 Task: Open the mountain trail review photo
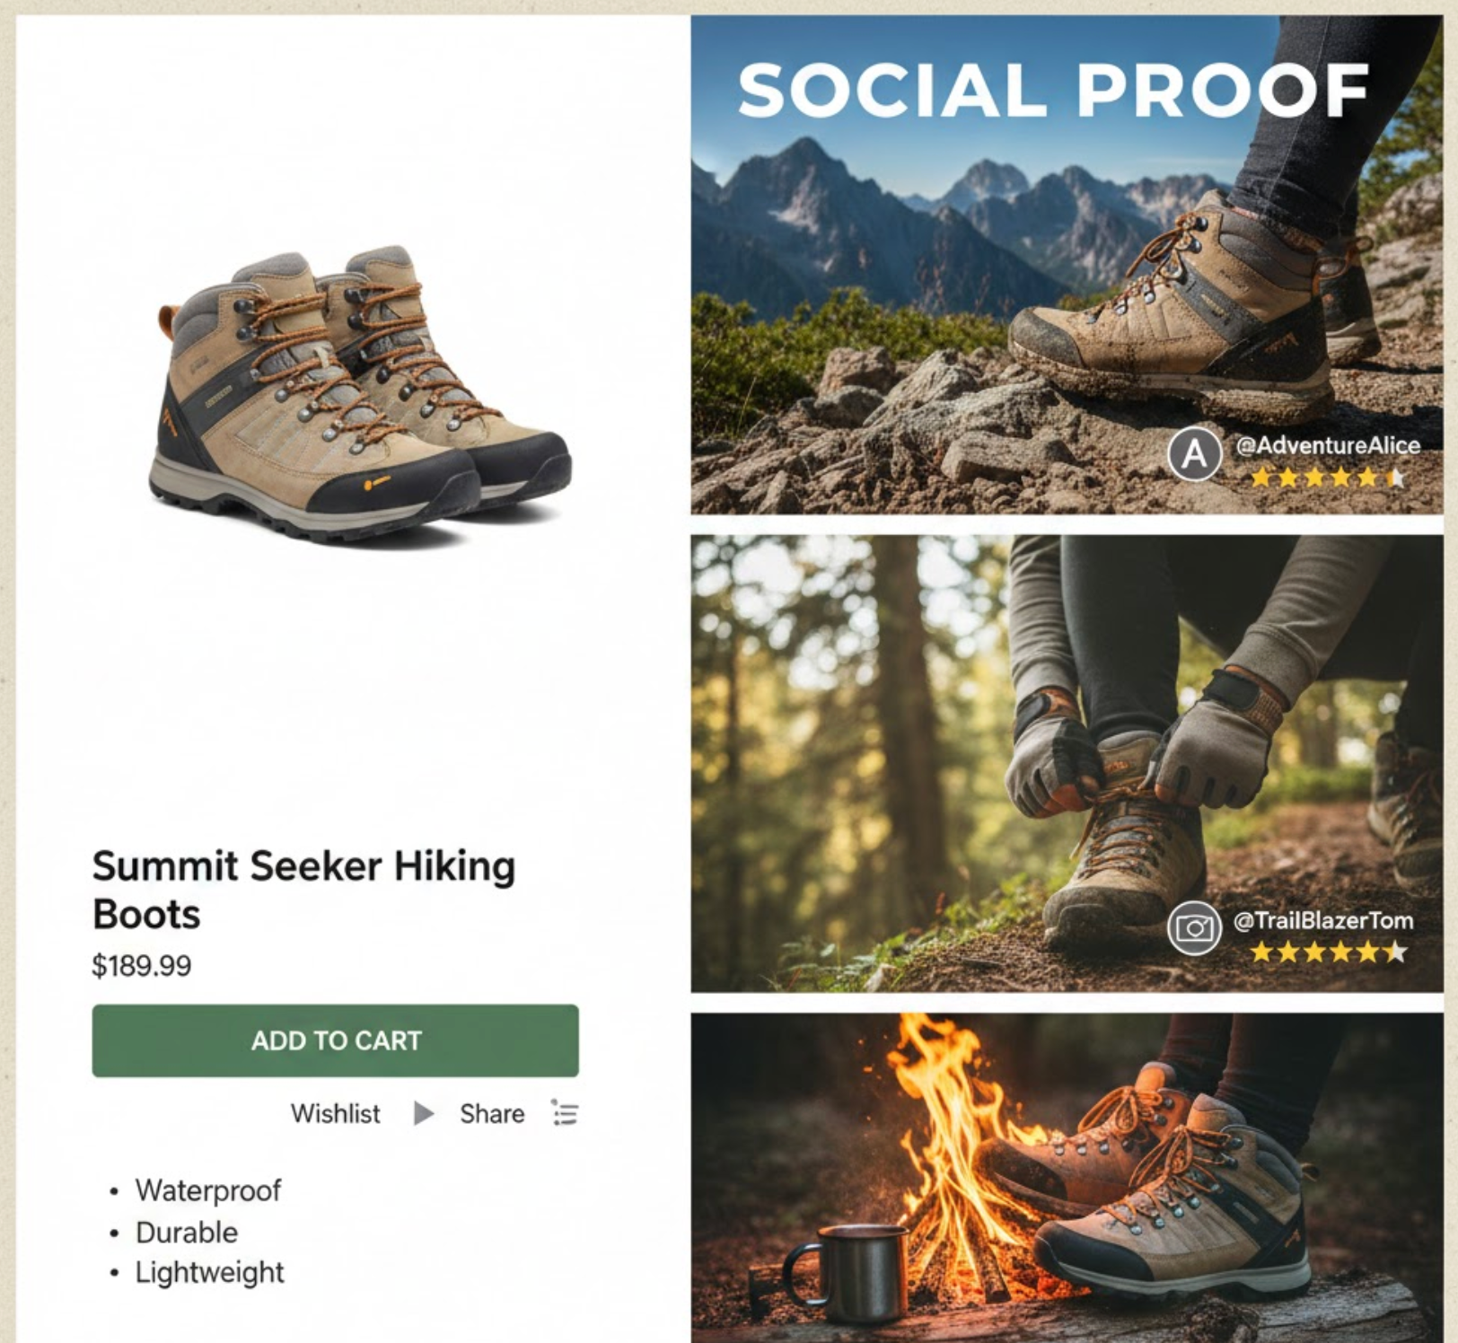[x=1067, y=265]
